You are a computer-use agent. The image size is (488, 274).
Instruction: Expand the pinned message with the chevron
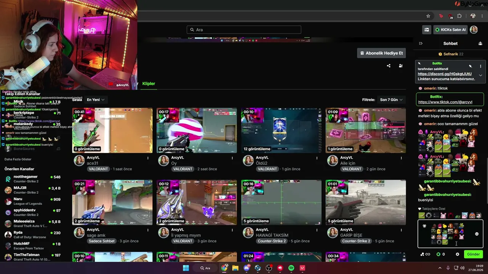480,75
